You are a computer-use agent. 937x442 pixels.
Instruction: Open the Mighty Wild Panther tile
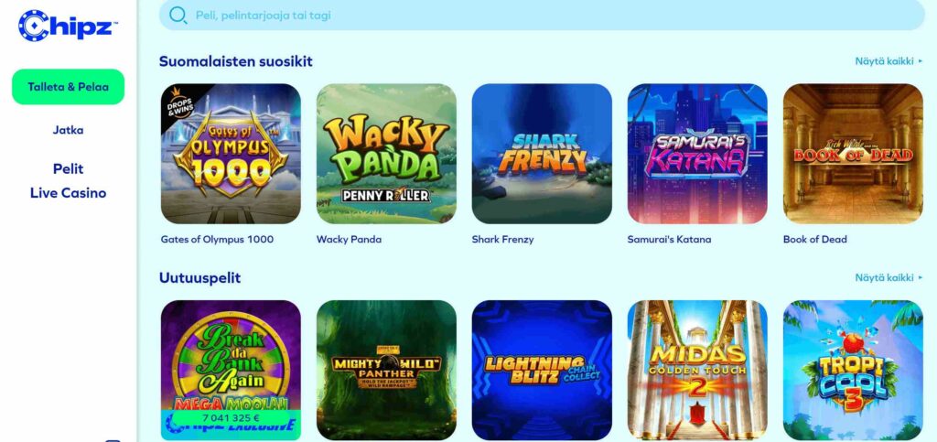(386, 370)
